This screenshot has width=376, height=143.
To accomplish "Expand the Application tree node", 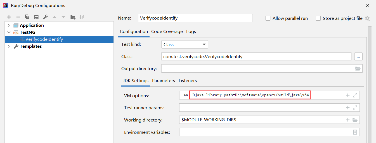I will pos(9,25).
